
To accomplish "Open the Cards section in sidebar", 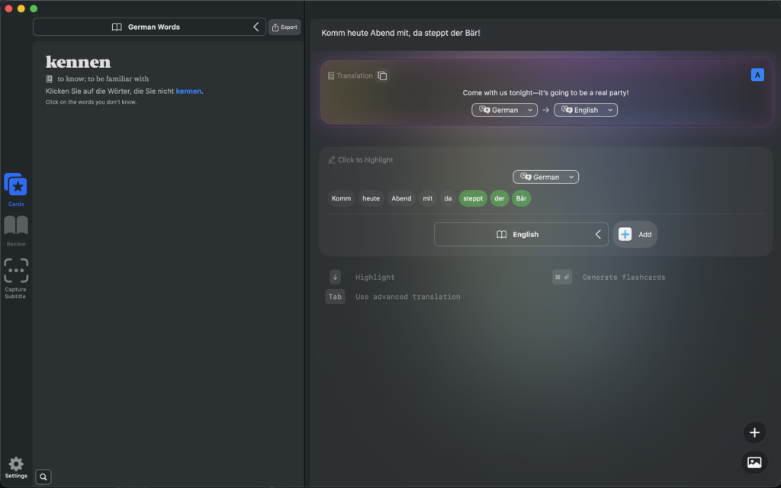I will pos(16,189).
